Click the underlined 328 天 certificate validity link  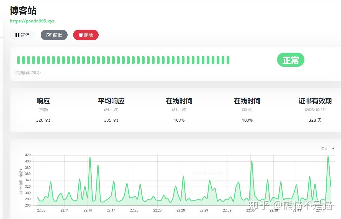[x=315, y=120]
